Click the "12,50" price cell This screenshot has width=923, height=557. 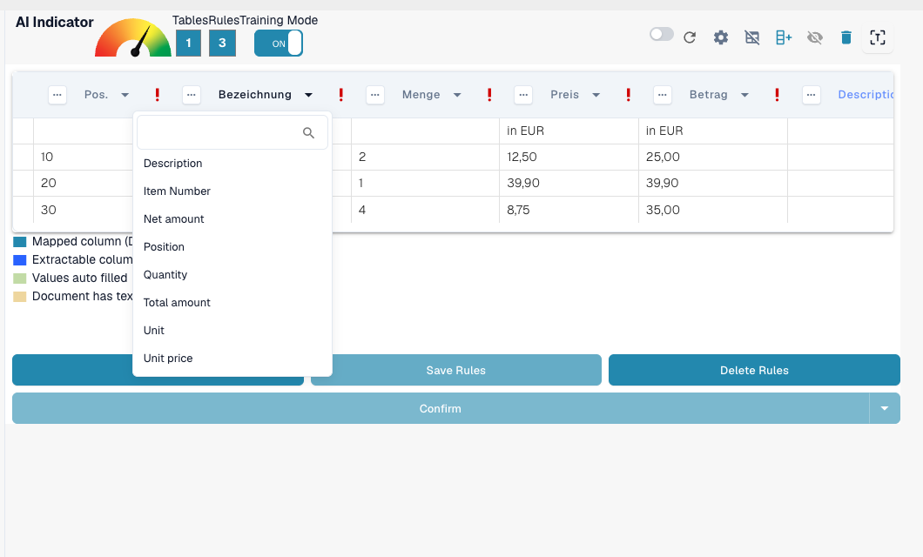(569, 157)
